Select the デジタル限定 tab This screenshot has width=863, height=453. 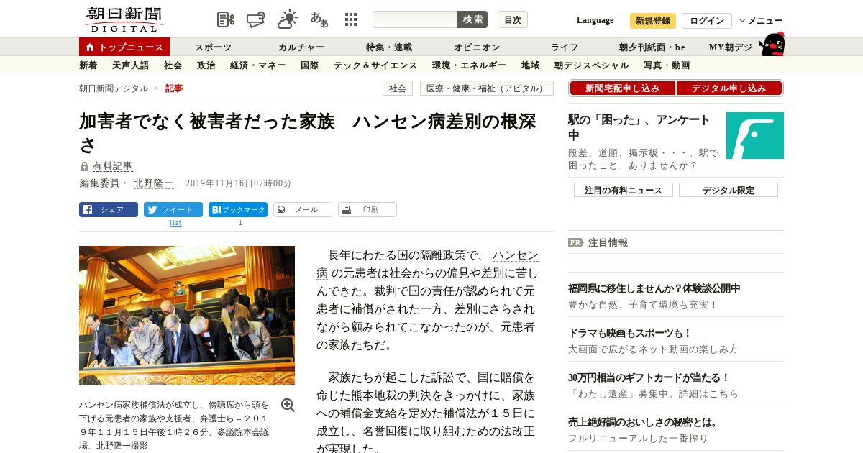point(729,190)
